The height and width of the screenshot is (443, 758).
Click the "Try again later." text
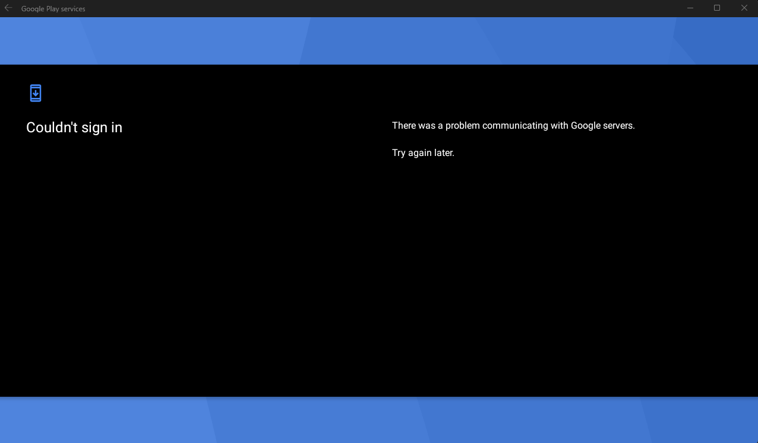coord(423,153)
